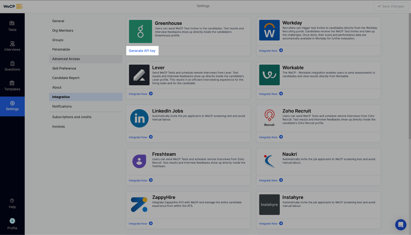Viewport: 411px width, 235px height.
Task: Click the LinkedIn Jobs logo
Action: pos(139,118)
